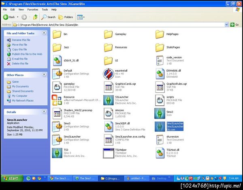This screenshot has height=190, width=243.
Task: Click Move this file link
Action: pos(19,45)
